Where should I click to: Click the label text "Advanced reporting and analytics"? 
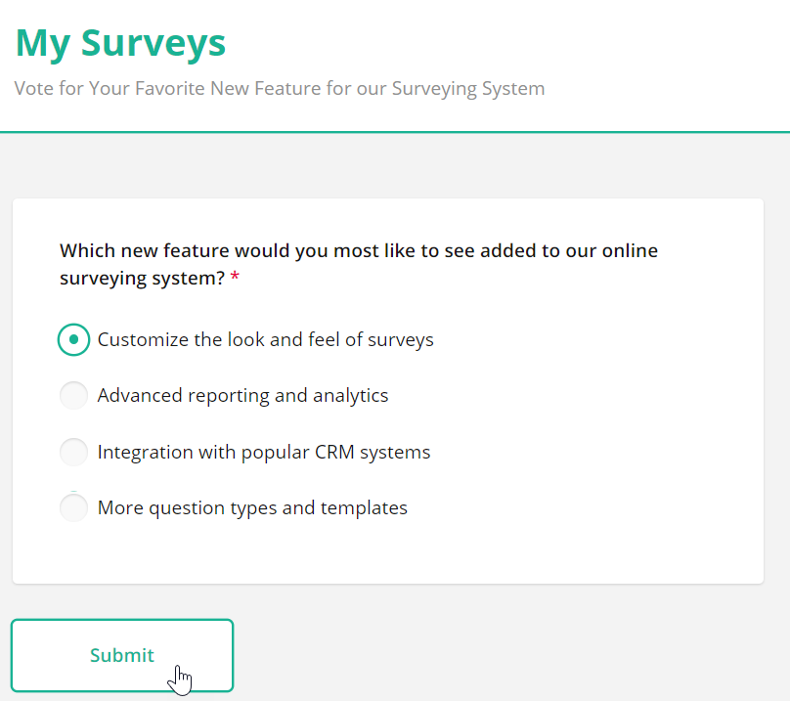tap(241, 395)
